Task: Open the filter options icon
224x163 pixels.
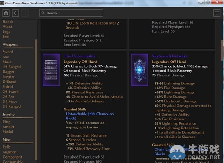Action: click(x=217, y=13)
